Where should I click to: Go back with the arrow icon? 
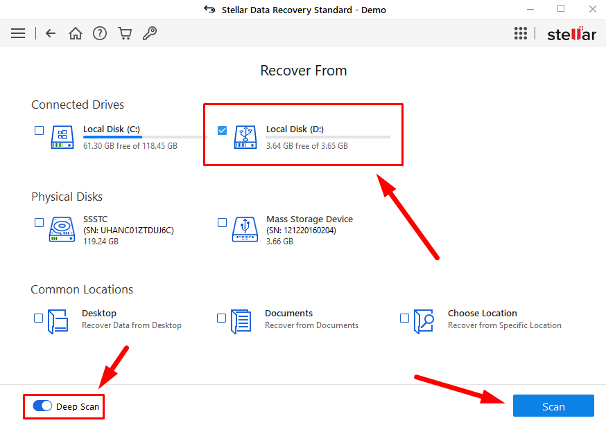pos(51,33)
